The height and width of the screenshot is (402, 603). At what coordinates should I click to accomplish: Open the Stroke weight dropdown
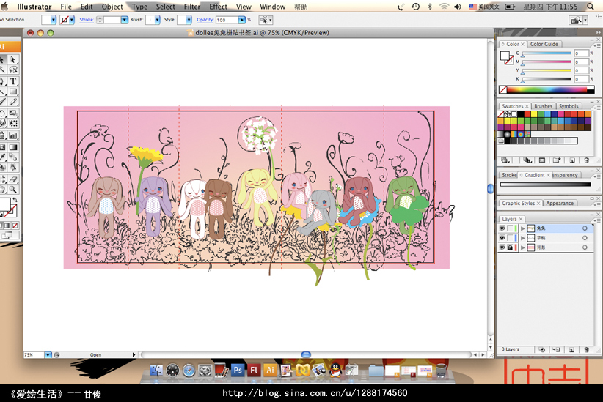(x=124, y=20)
